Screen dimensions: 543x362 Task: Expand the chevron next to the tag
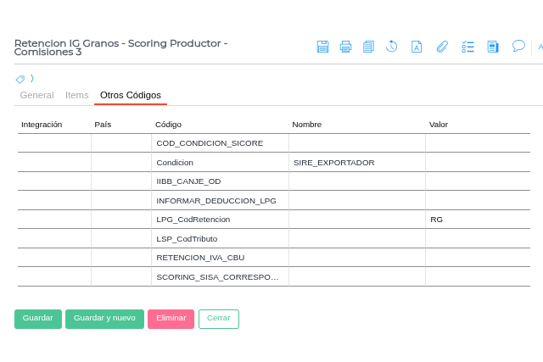(x=32, y=78)
